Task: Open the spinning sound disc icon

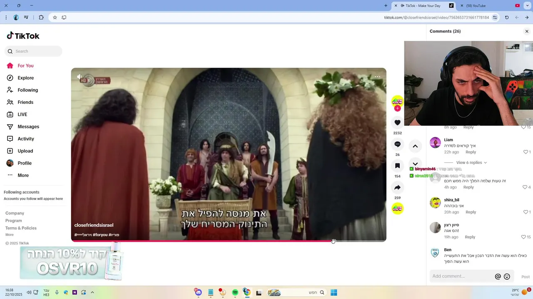Action: tap(397, 208)
